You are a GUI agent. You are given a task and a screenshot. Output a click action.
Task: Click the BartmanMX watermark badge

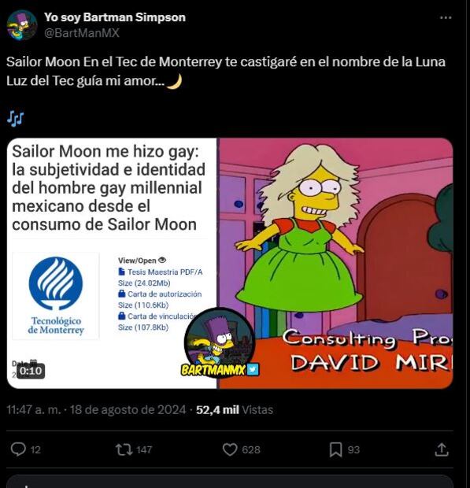click(x=220, y=342)
